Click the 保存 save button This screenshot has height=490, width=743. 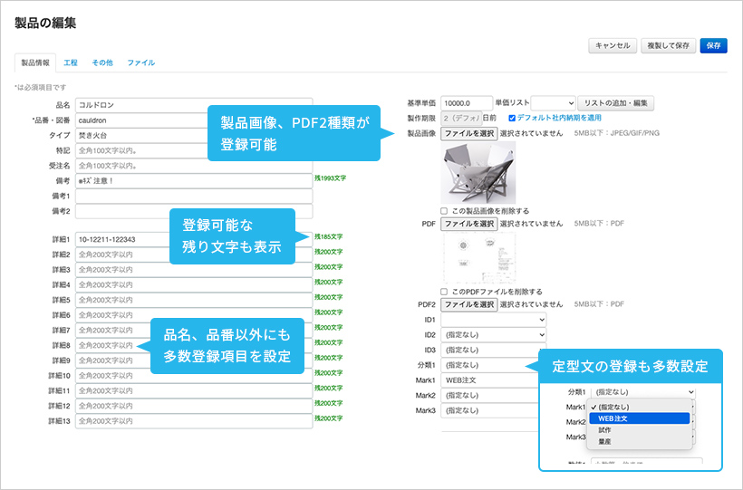tap(713, 45)
